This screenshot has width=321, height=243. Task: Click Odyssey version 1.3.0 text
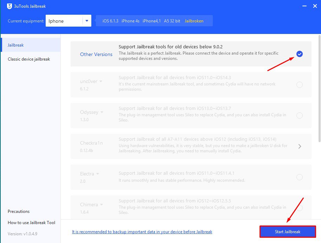point(84,120)
